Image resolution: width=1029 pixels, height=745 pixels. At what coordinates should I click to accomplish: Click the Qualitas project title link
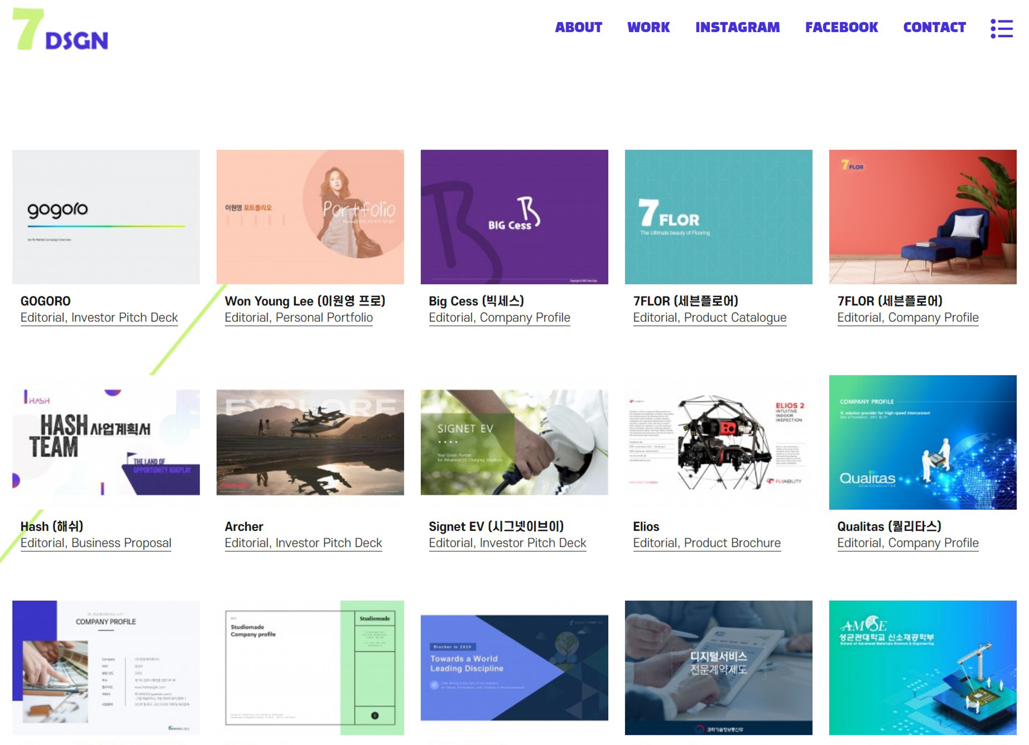889,526
